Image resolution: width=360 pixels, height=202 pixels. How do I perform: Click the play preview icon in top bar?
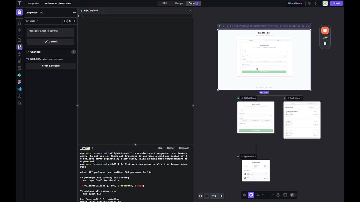pos(316,3)
